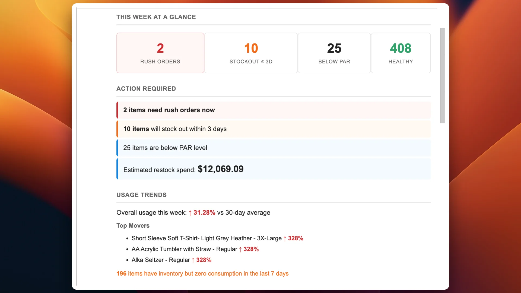Click the vertical scrollbar thumb
The image size is (521, 293).
(442, 75)
